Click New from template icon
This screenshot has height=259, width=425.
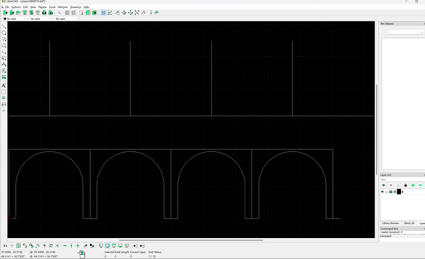click(x=12, y=13)
